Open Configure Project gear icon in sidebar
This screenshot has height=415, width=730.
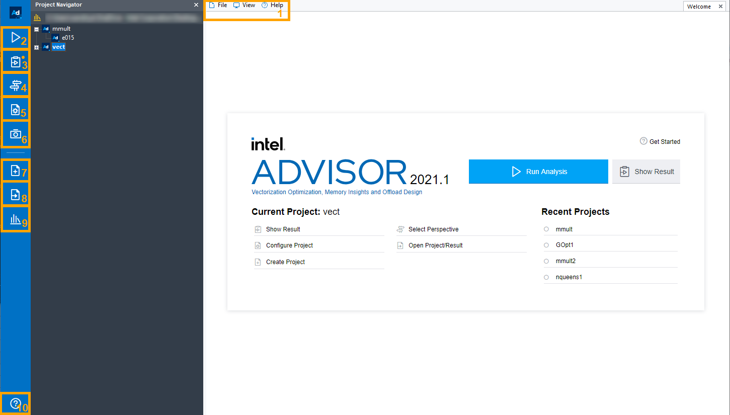tap(16, 110)
